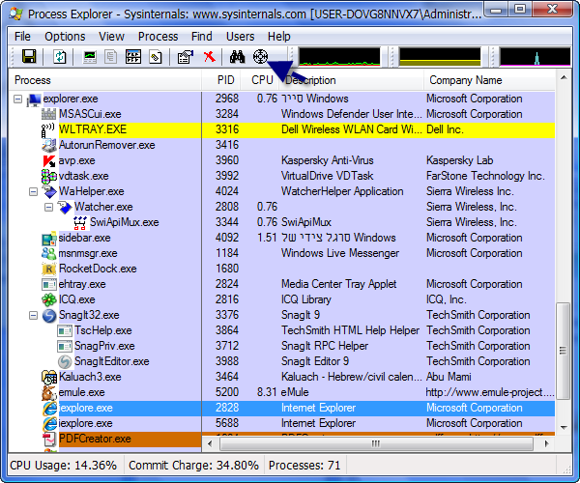Click the ICQ.exe flower icon
The height and width of the screenshot is (483, 580).
[x=49, y=299]
